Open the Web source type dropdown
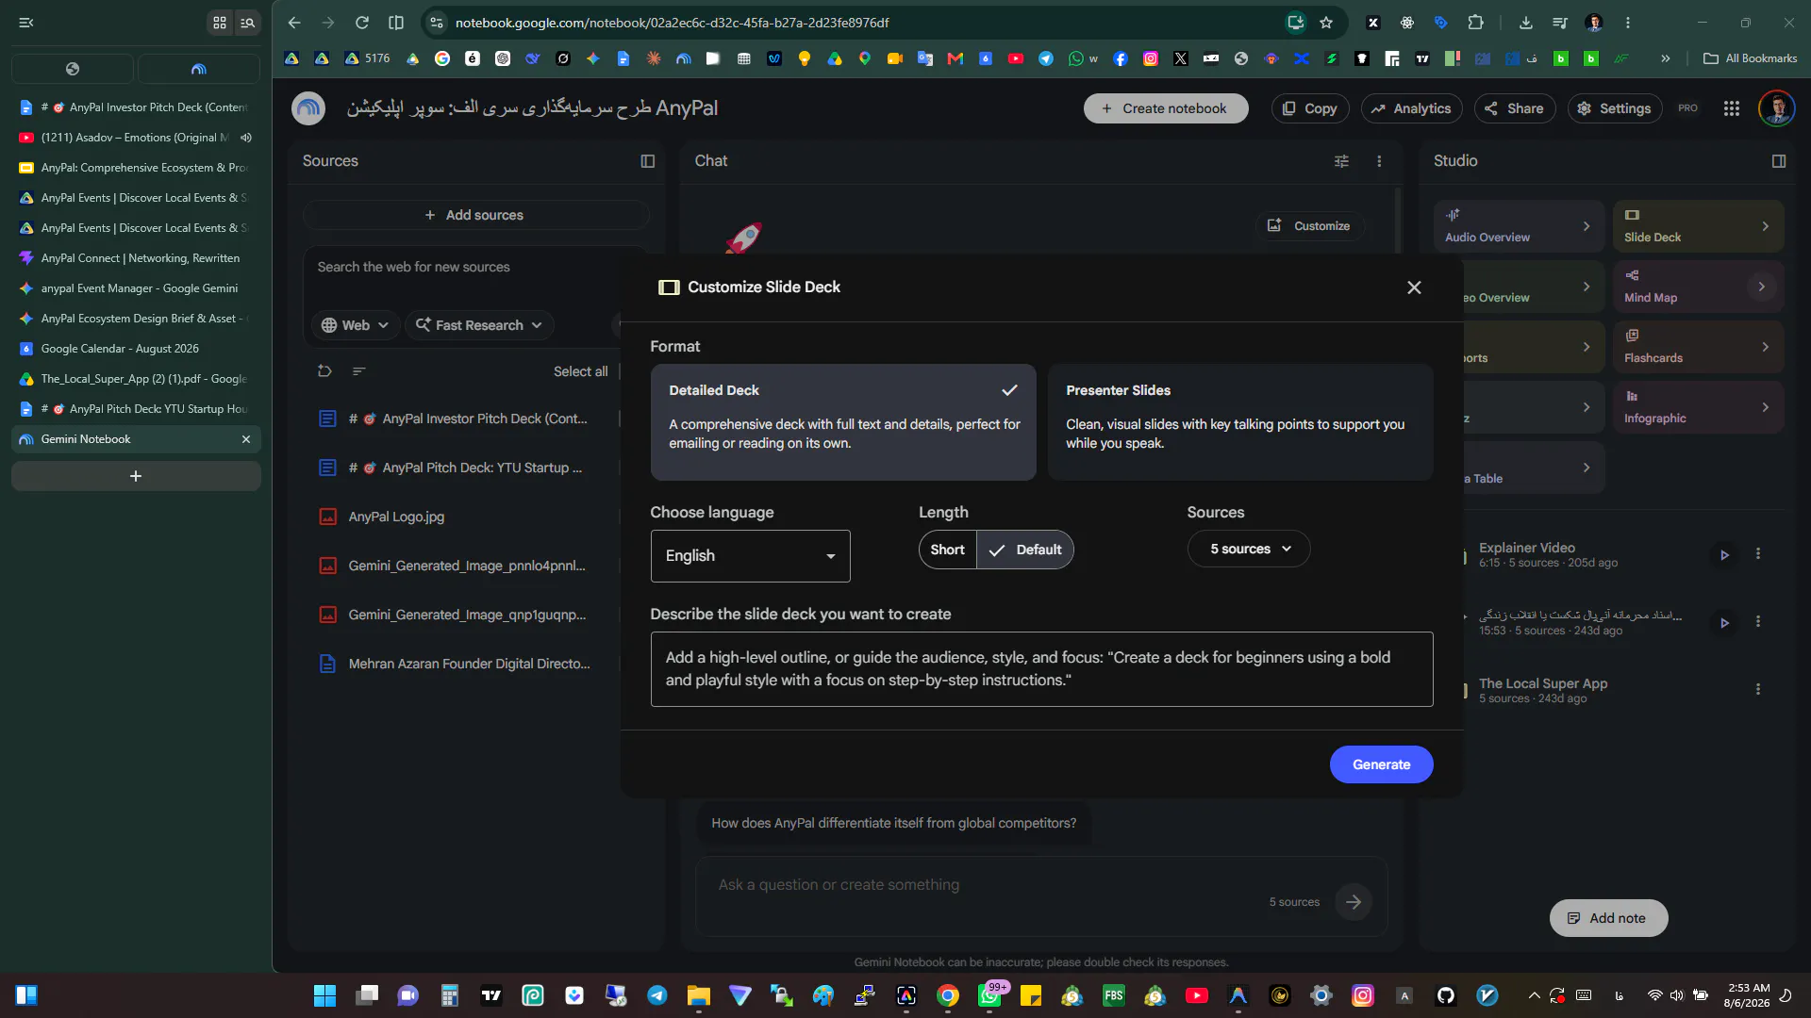Viewport: 1811px width, 1018px height. [355, 325]
